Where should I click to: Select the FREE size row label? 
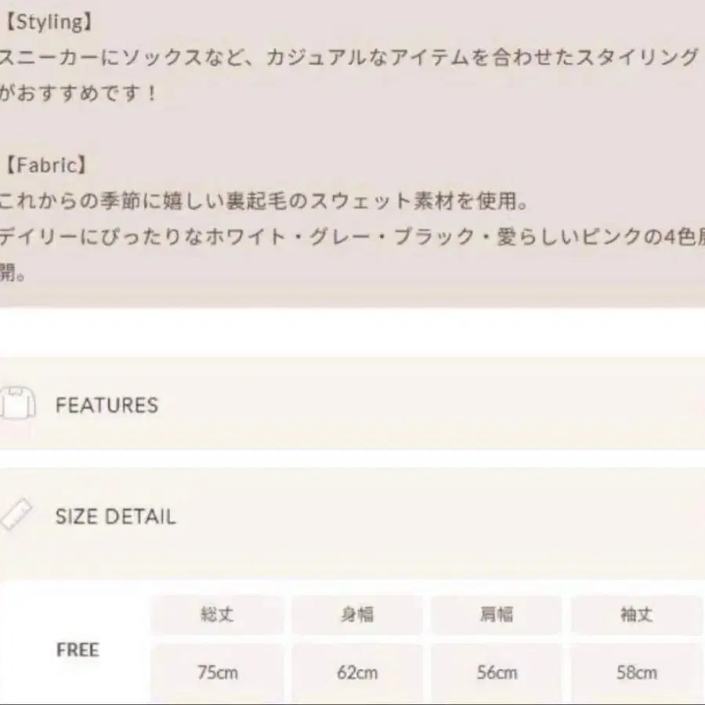pos(78,649)
